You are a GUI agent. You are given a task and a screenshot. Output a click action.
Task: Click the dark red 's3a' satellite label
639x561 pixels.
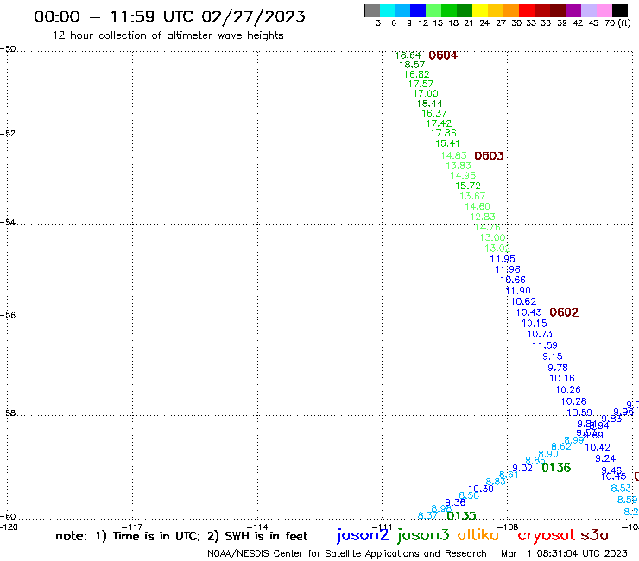pos(594,535)
